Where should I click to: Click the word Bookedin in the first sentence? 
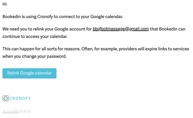tap(12, 17)
